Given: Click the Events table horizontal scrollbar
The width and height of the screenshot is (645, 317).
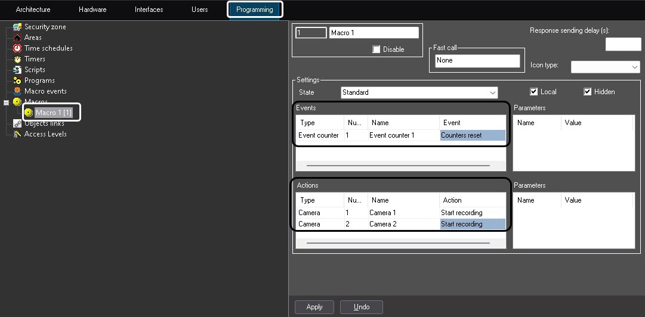Looking at the screenshot, I should (398, 165).
